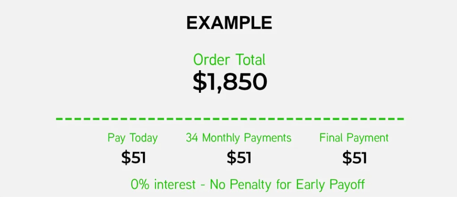457x197 pixels.
Task: Select the 34 Monthly Payments label
Action: click(x=238, y=138)
